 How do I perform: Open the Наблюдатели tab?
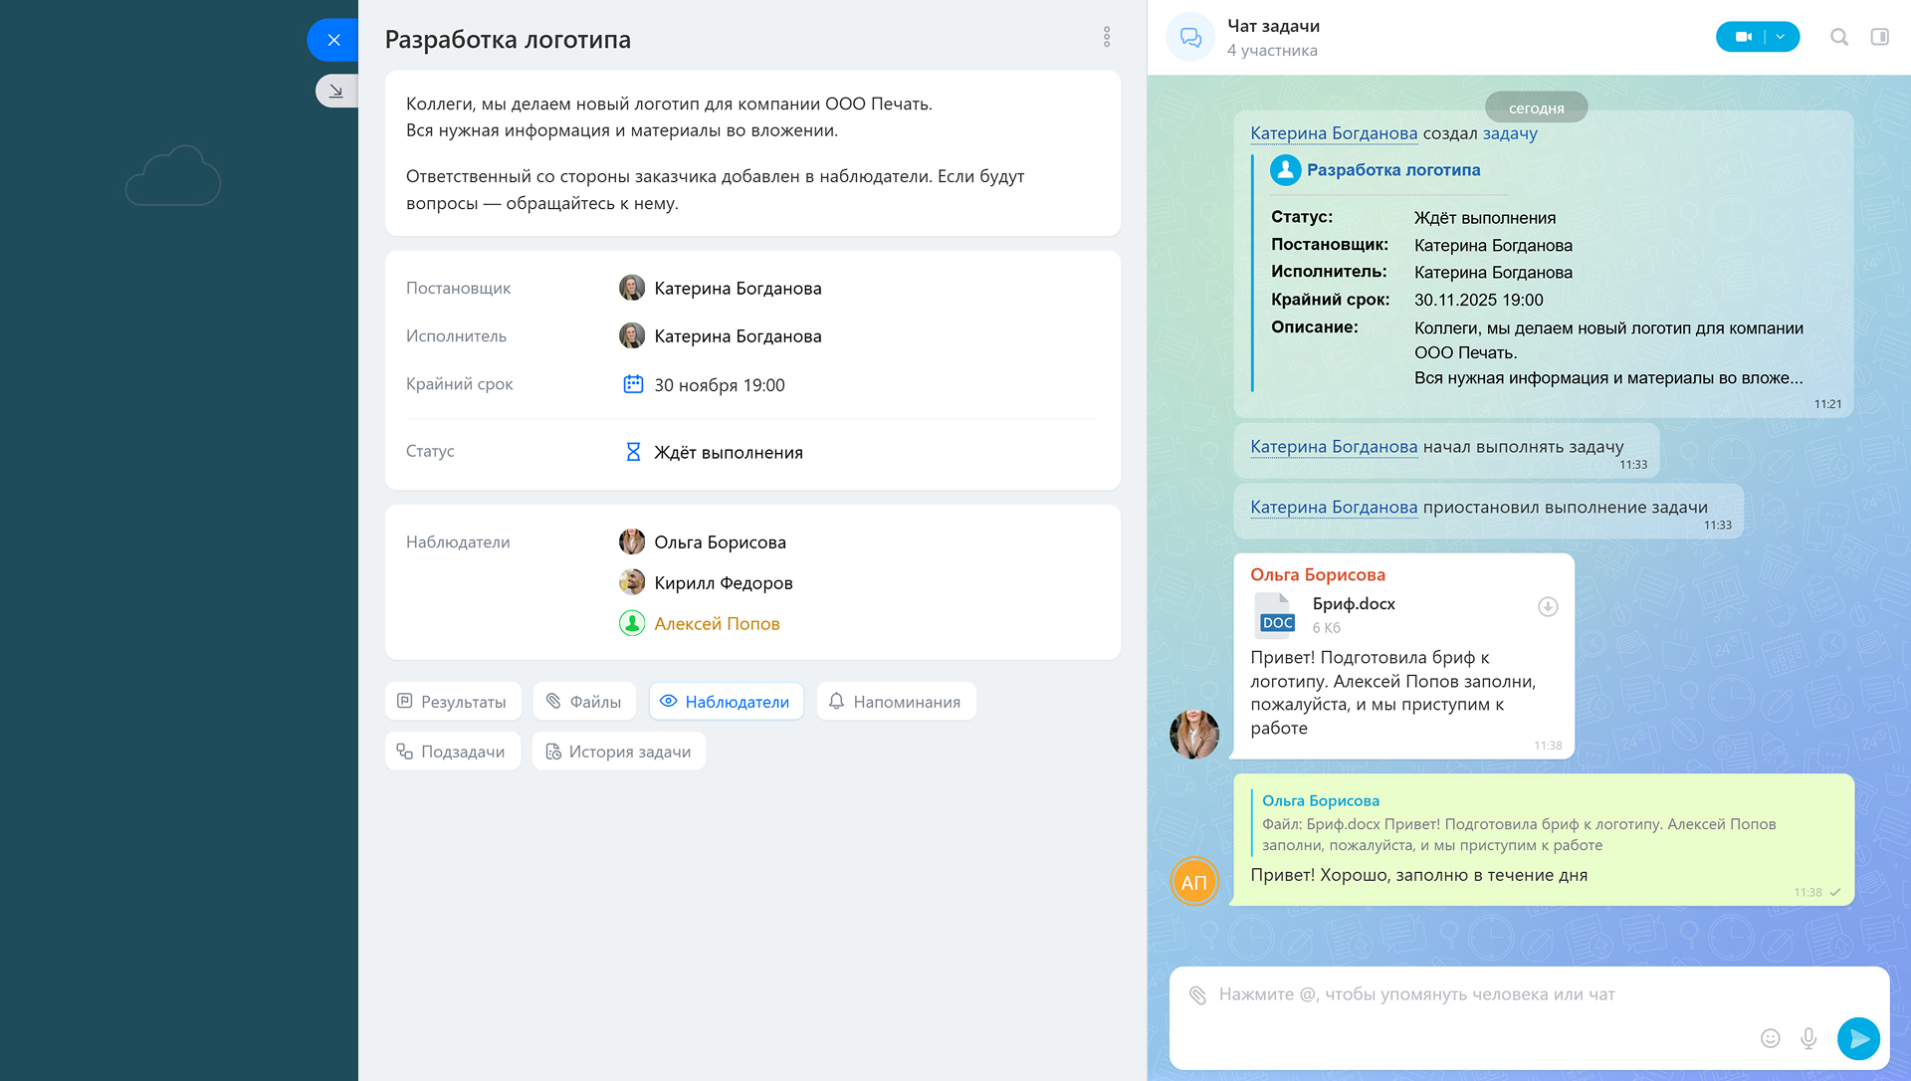coord(726,702)
